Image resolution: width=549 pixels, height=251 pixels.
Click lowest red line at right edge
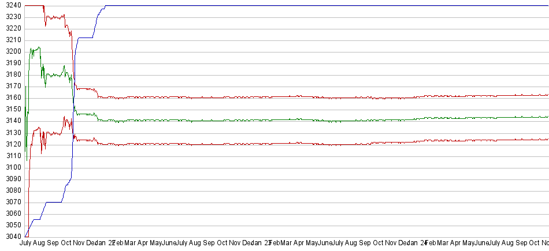546,139
